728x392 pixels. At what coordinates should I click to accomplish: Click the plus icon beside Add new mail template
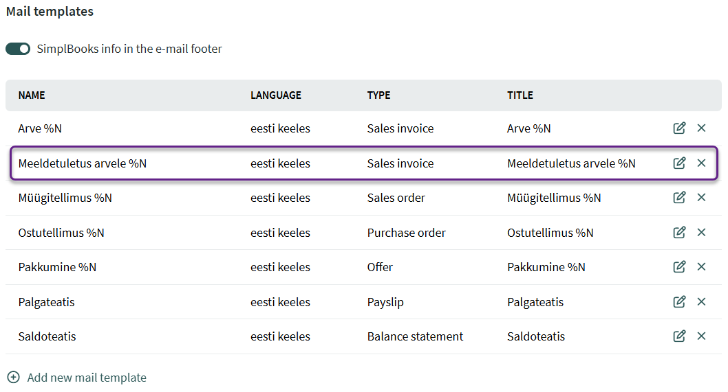tap(14, 377)
